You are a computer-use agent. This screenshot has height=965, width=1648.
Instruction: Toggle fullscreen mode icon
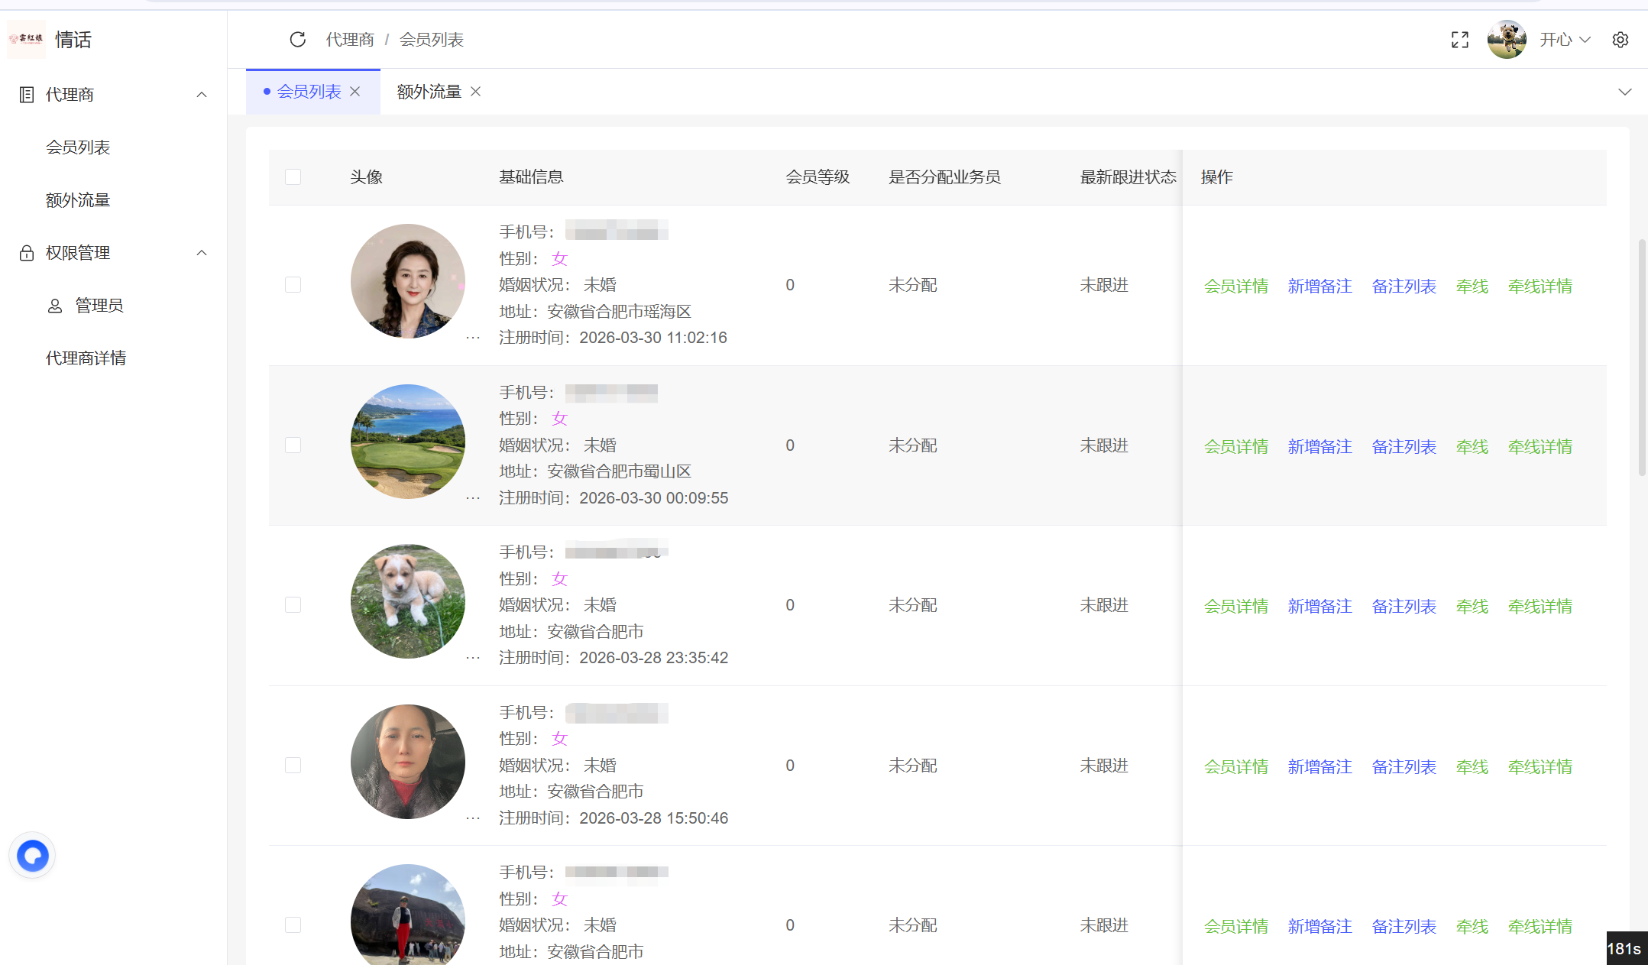pyautogui.click(x=1459, y=40)
